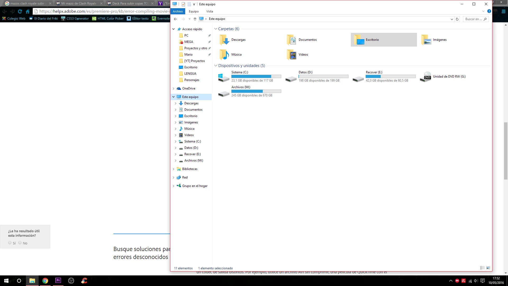
Task: Open the Help question mark icon
Action: tap(489, 11)
